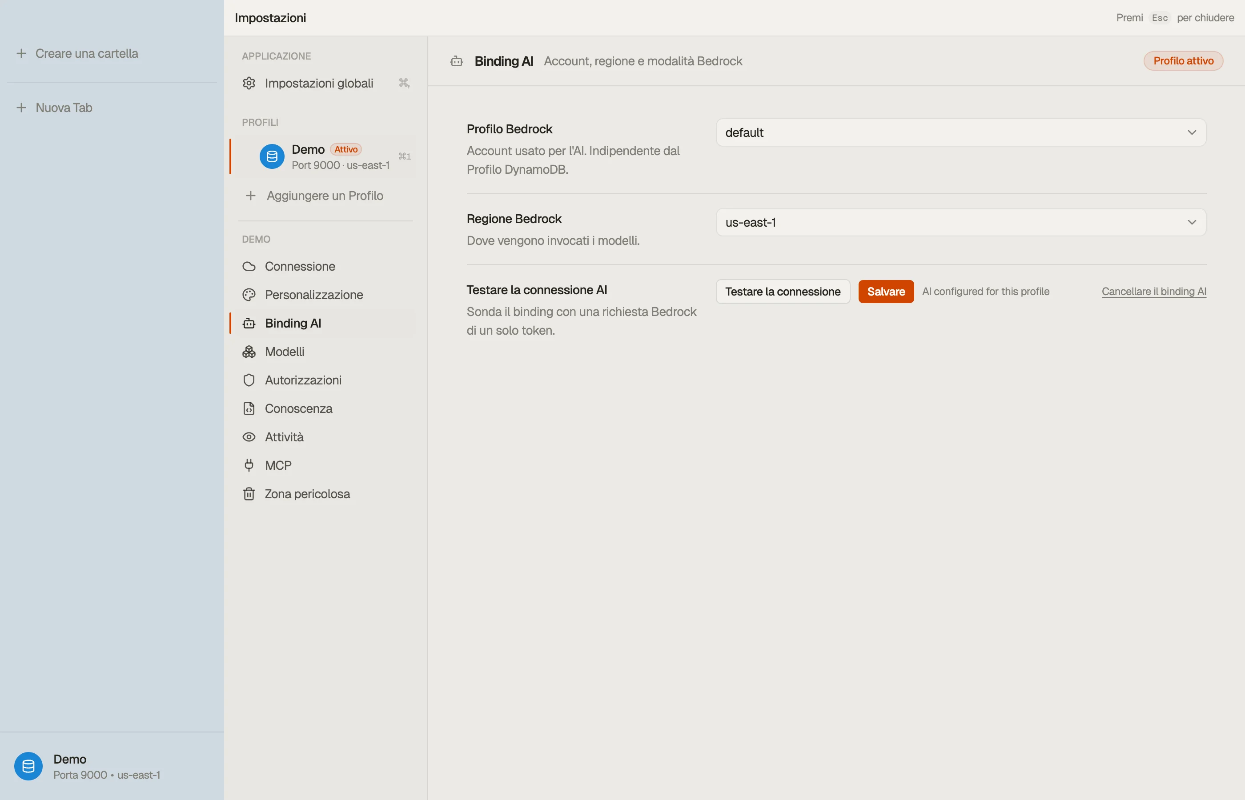This screenshot has width=1245, height=800.
Task: Click the palette icon next to Personalizzazione
Action: point(249,295)
